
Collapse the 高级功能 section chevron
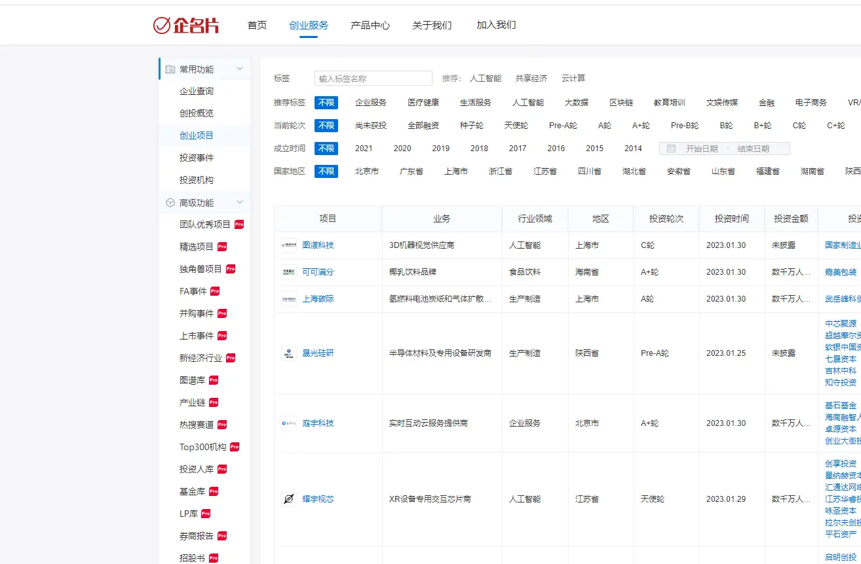[239, 203]
